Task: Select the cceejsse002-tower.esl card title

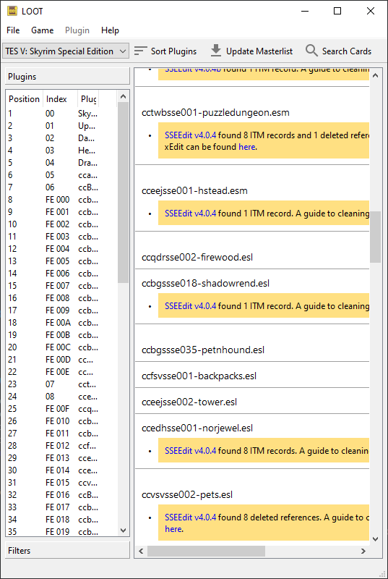Action: 189,402
